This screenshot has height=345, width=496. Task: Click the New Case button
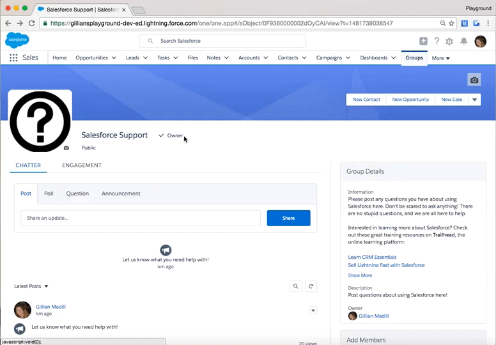(x=452, y=100)
